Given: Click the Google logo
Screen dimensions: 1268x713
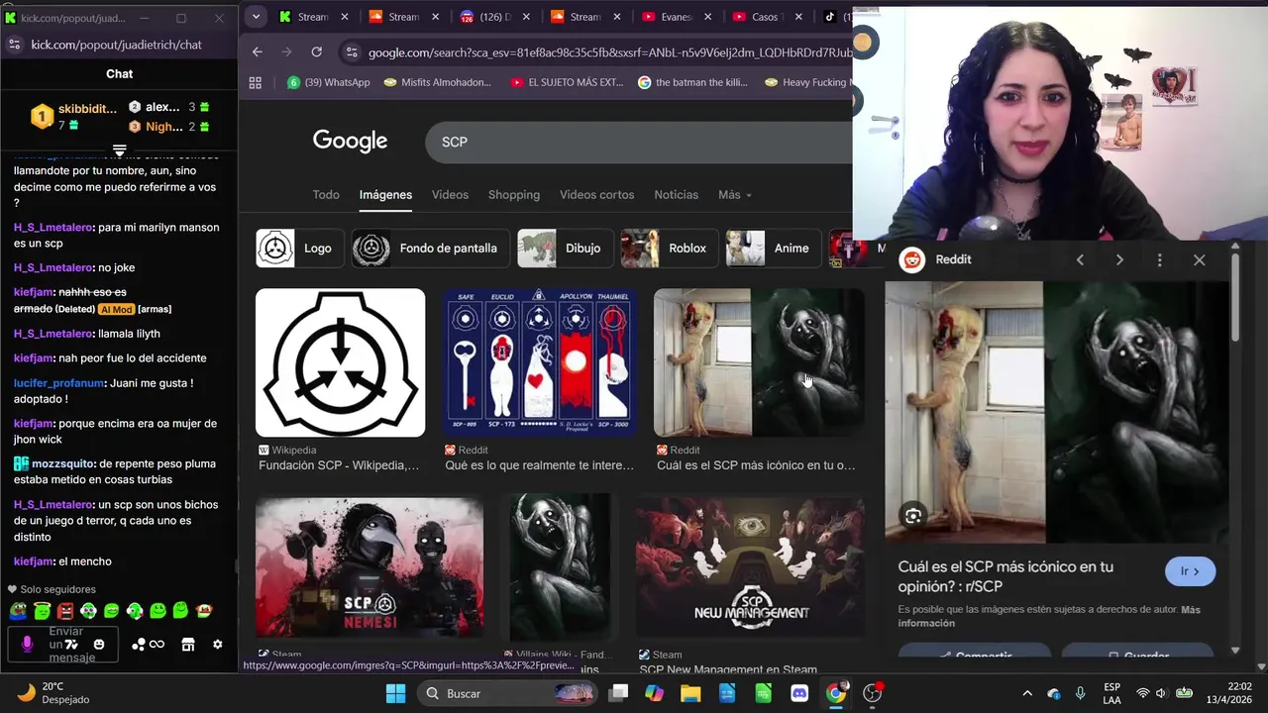Looking at the screenshot, I should 350,142.
